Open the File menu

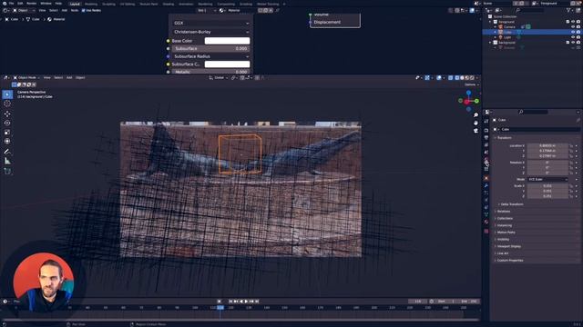(x=11, y=4)
